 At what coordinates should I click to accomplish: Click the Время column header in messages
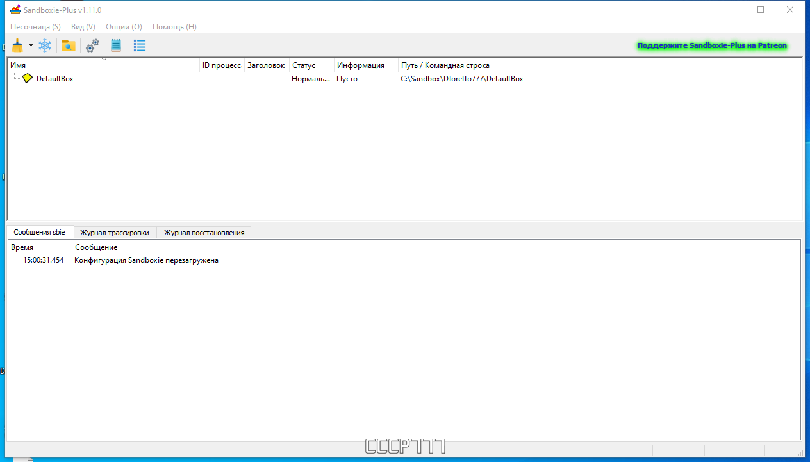(x=40, y=247)
